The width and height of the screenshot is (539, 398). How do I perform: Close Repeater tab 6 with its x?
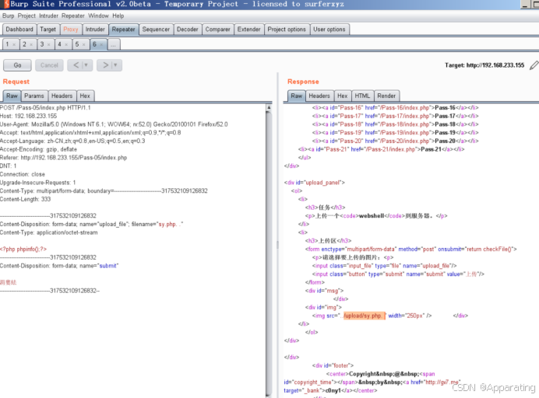coord(101,44)
